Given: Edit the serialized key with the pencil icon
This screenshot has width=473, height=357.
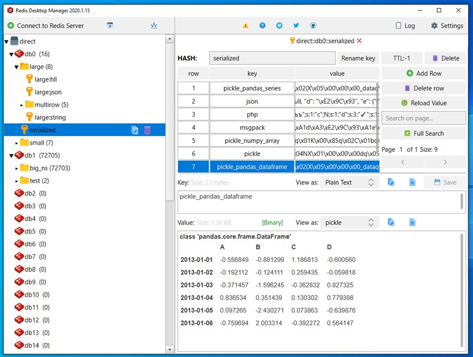Looking at the screenshot, I should click(134, 130).
